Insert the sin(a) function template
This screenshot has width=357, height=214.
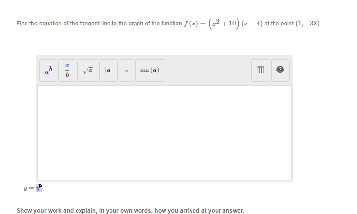[x=150, y=71]
